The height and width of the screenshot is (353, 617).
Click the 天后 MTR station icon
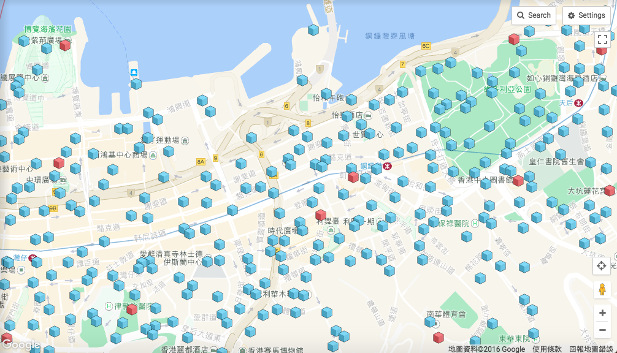(x=579, y=103)
